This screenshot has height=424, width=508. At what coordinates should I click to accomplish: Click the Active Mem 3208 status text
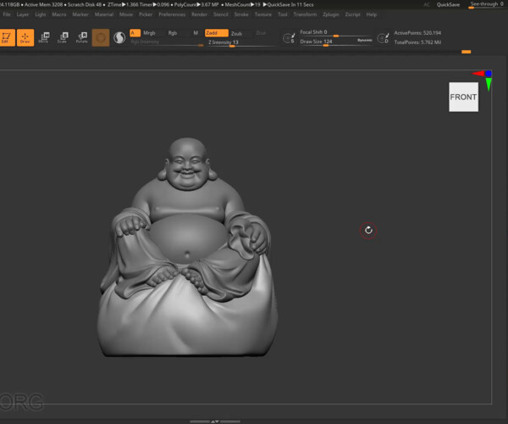43,4
